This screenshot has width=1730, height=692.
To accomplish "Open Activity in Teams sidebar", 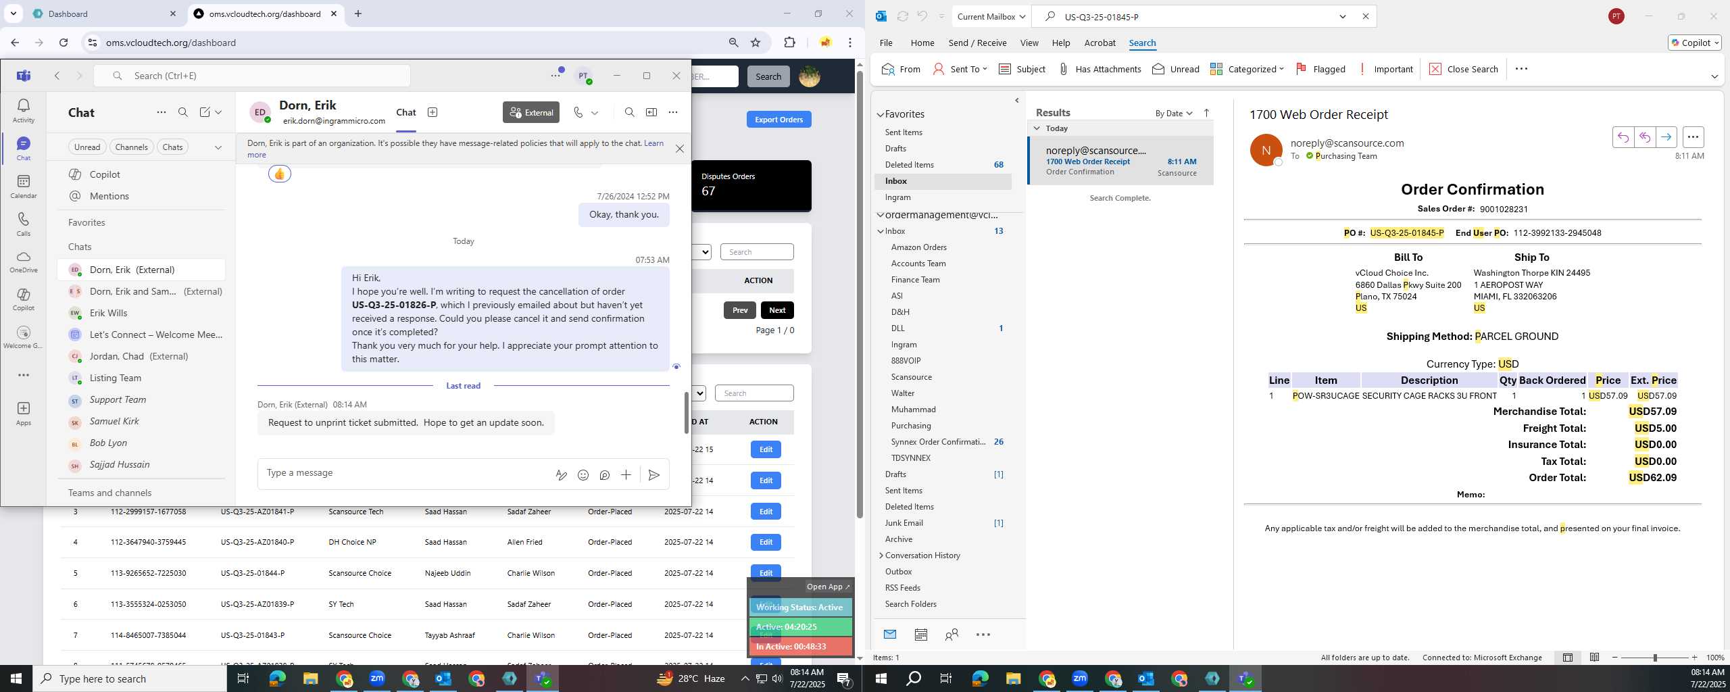I will click(23, 111).
